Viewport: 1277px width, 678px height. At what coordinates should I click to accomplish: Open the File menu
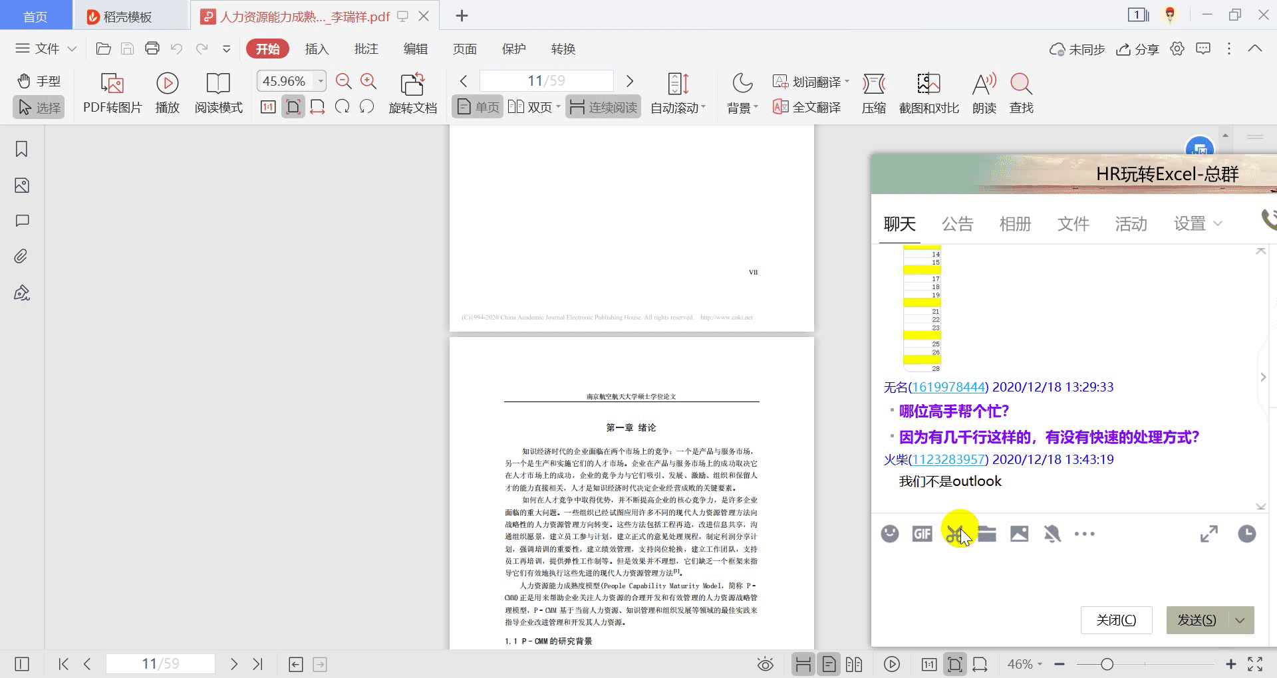click(46, 49)
